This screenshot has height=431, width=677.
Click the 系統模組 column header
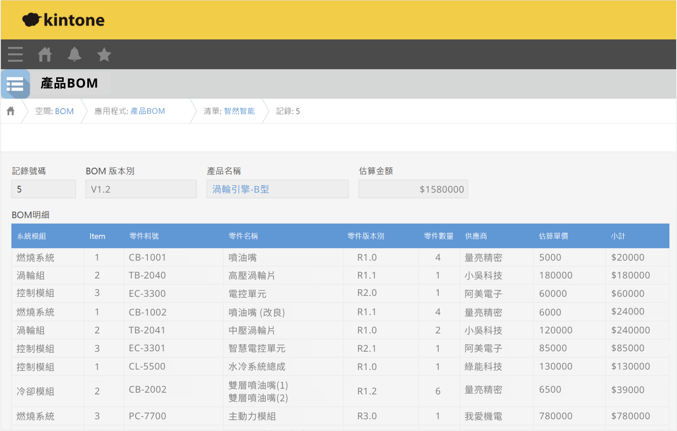(31, 236)
